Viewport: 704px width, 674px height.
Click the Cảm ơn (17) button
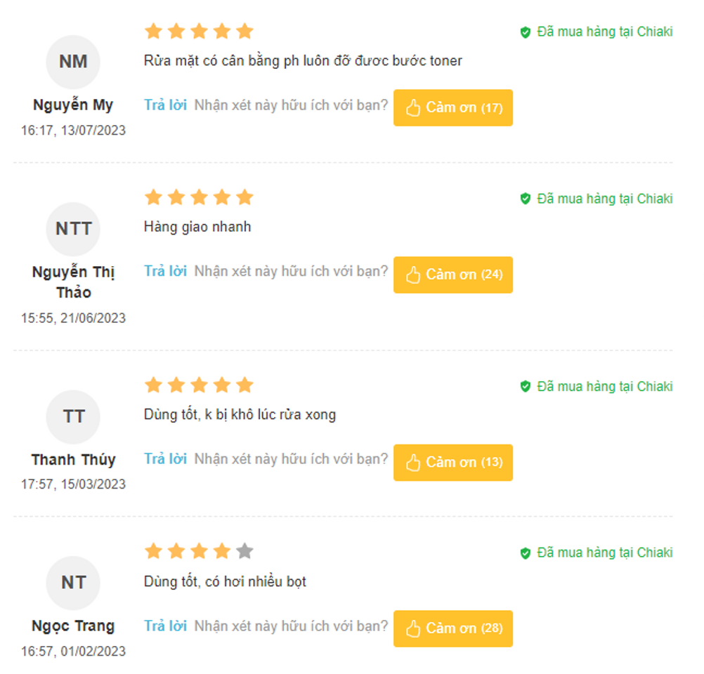coord(453,107)
